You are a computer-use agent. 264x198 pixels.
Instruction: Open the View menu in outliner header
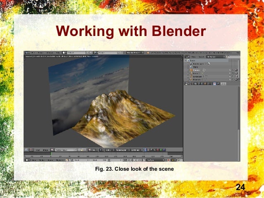tap(194, 57)
